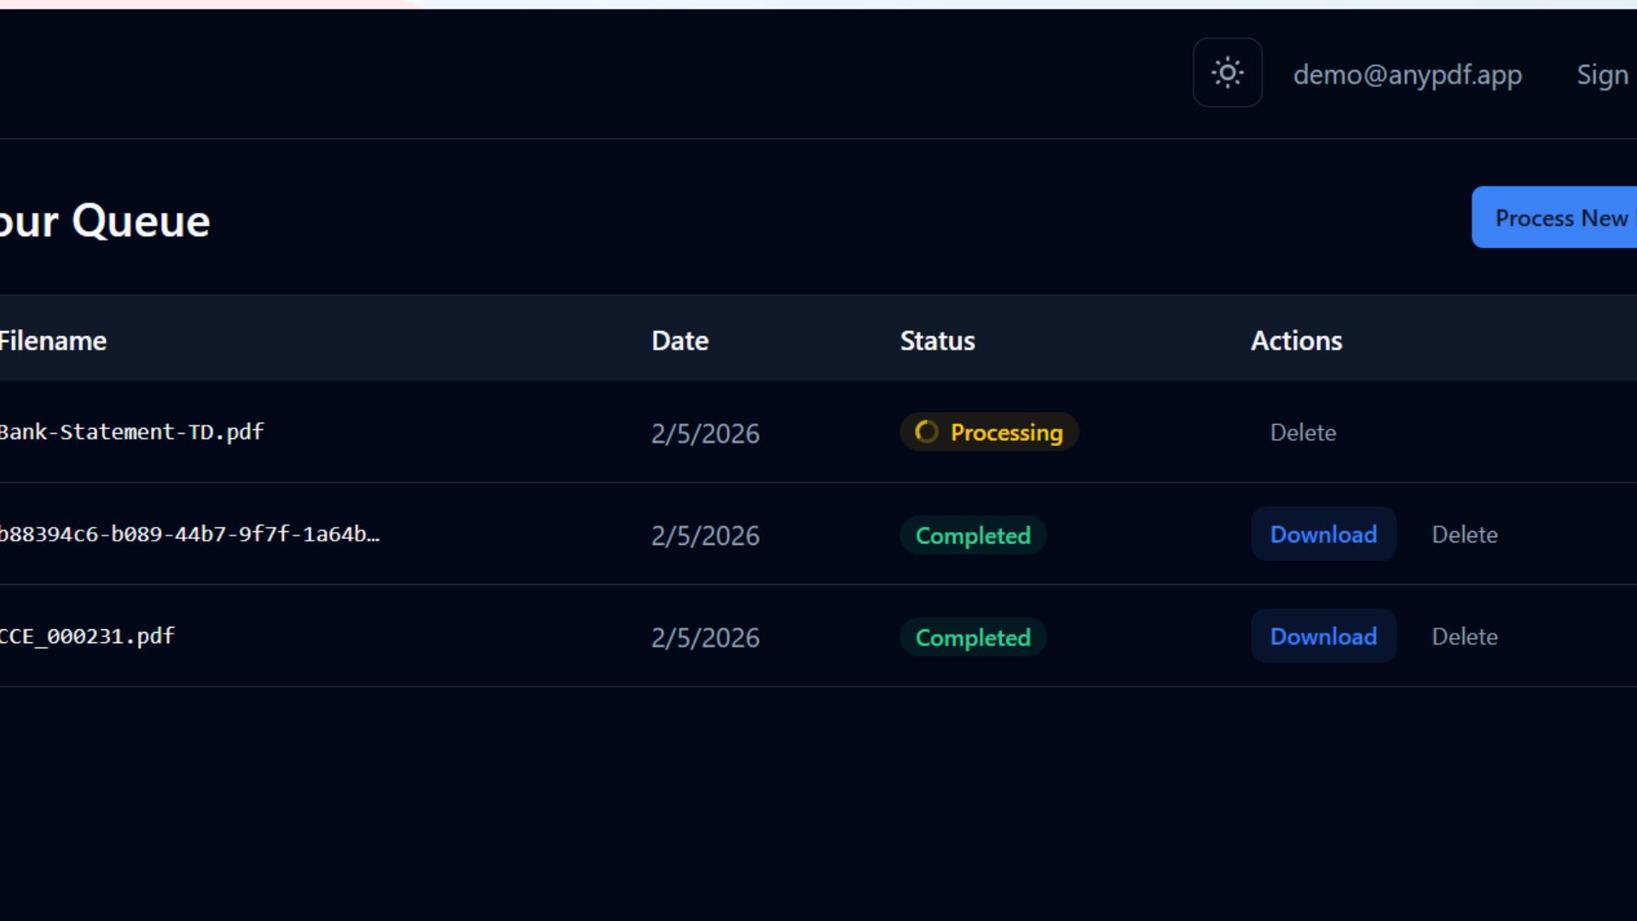Viewport: 1637px width, 921px height.
Task: Open the CCE_000231.pdf row
Action: [85, 636]
